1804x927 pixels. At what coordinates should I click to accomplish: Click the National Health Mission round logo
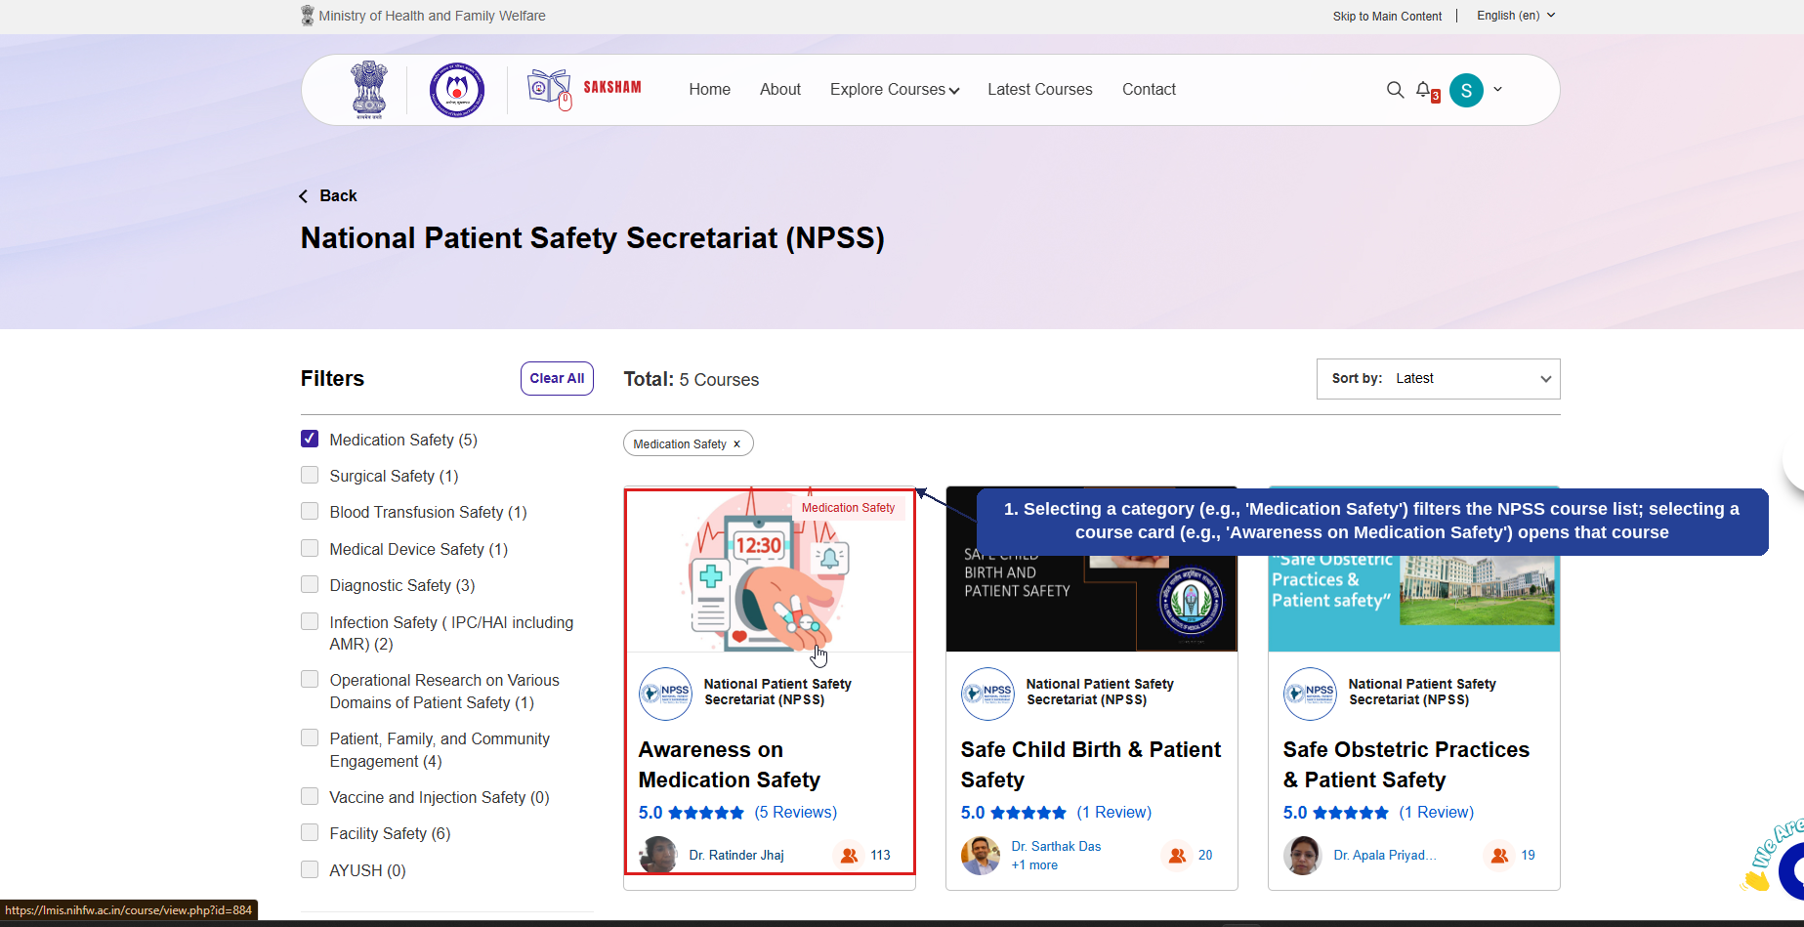click(457, 90)
